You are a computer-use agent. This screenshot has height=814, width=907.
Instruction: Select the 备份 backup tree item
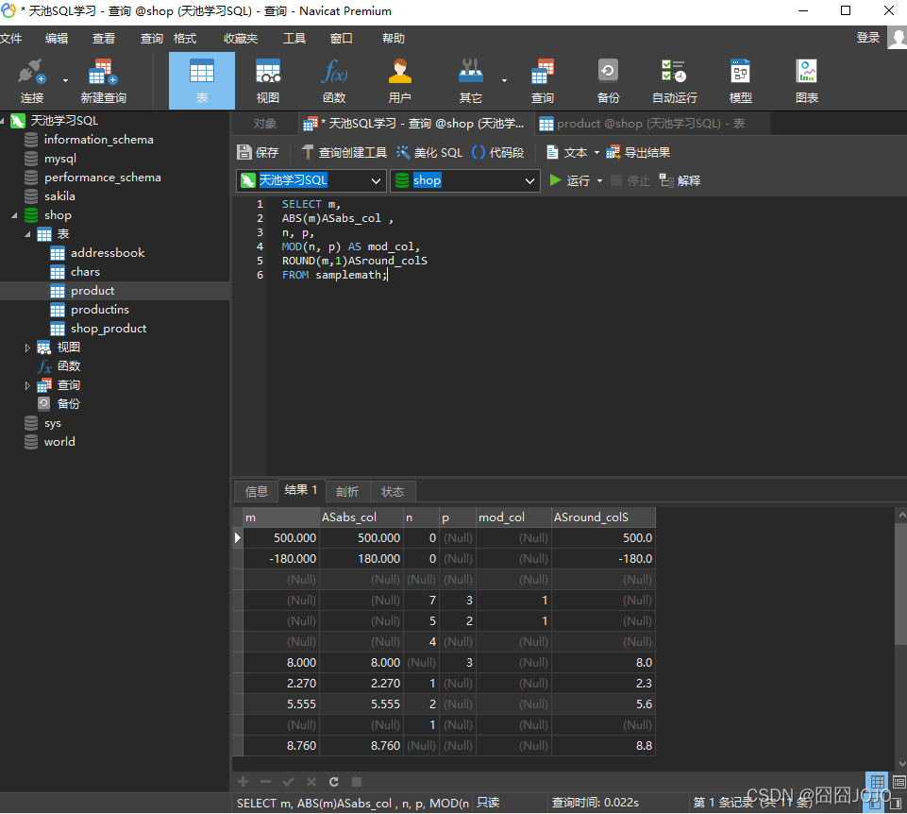coord(68,404)
